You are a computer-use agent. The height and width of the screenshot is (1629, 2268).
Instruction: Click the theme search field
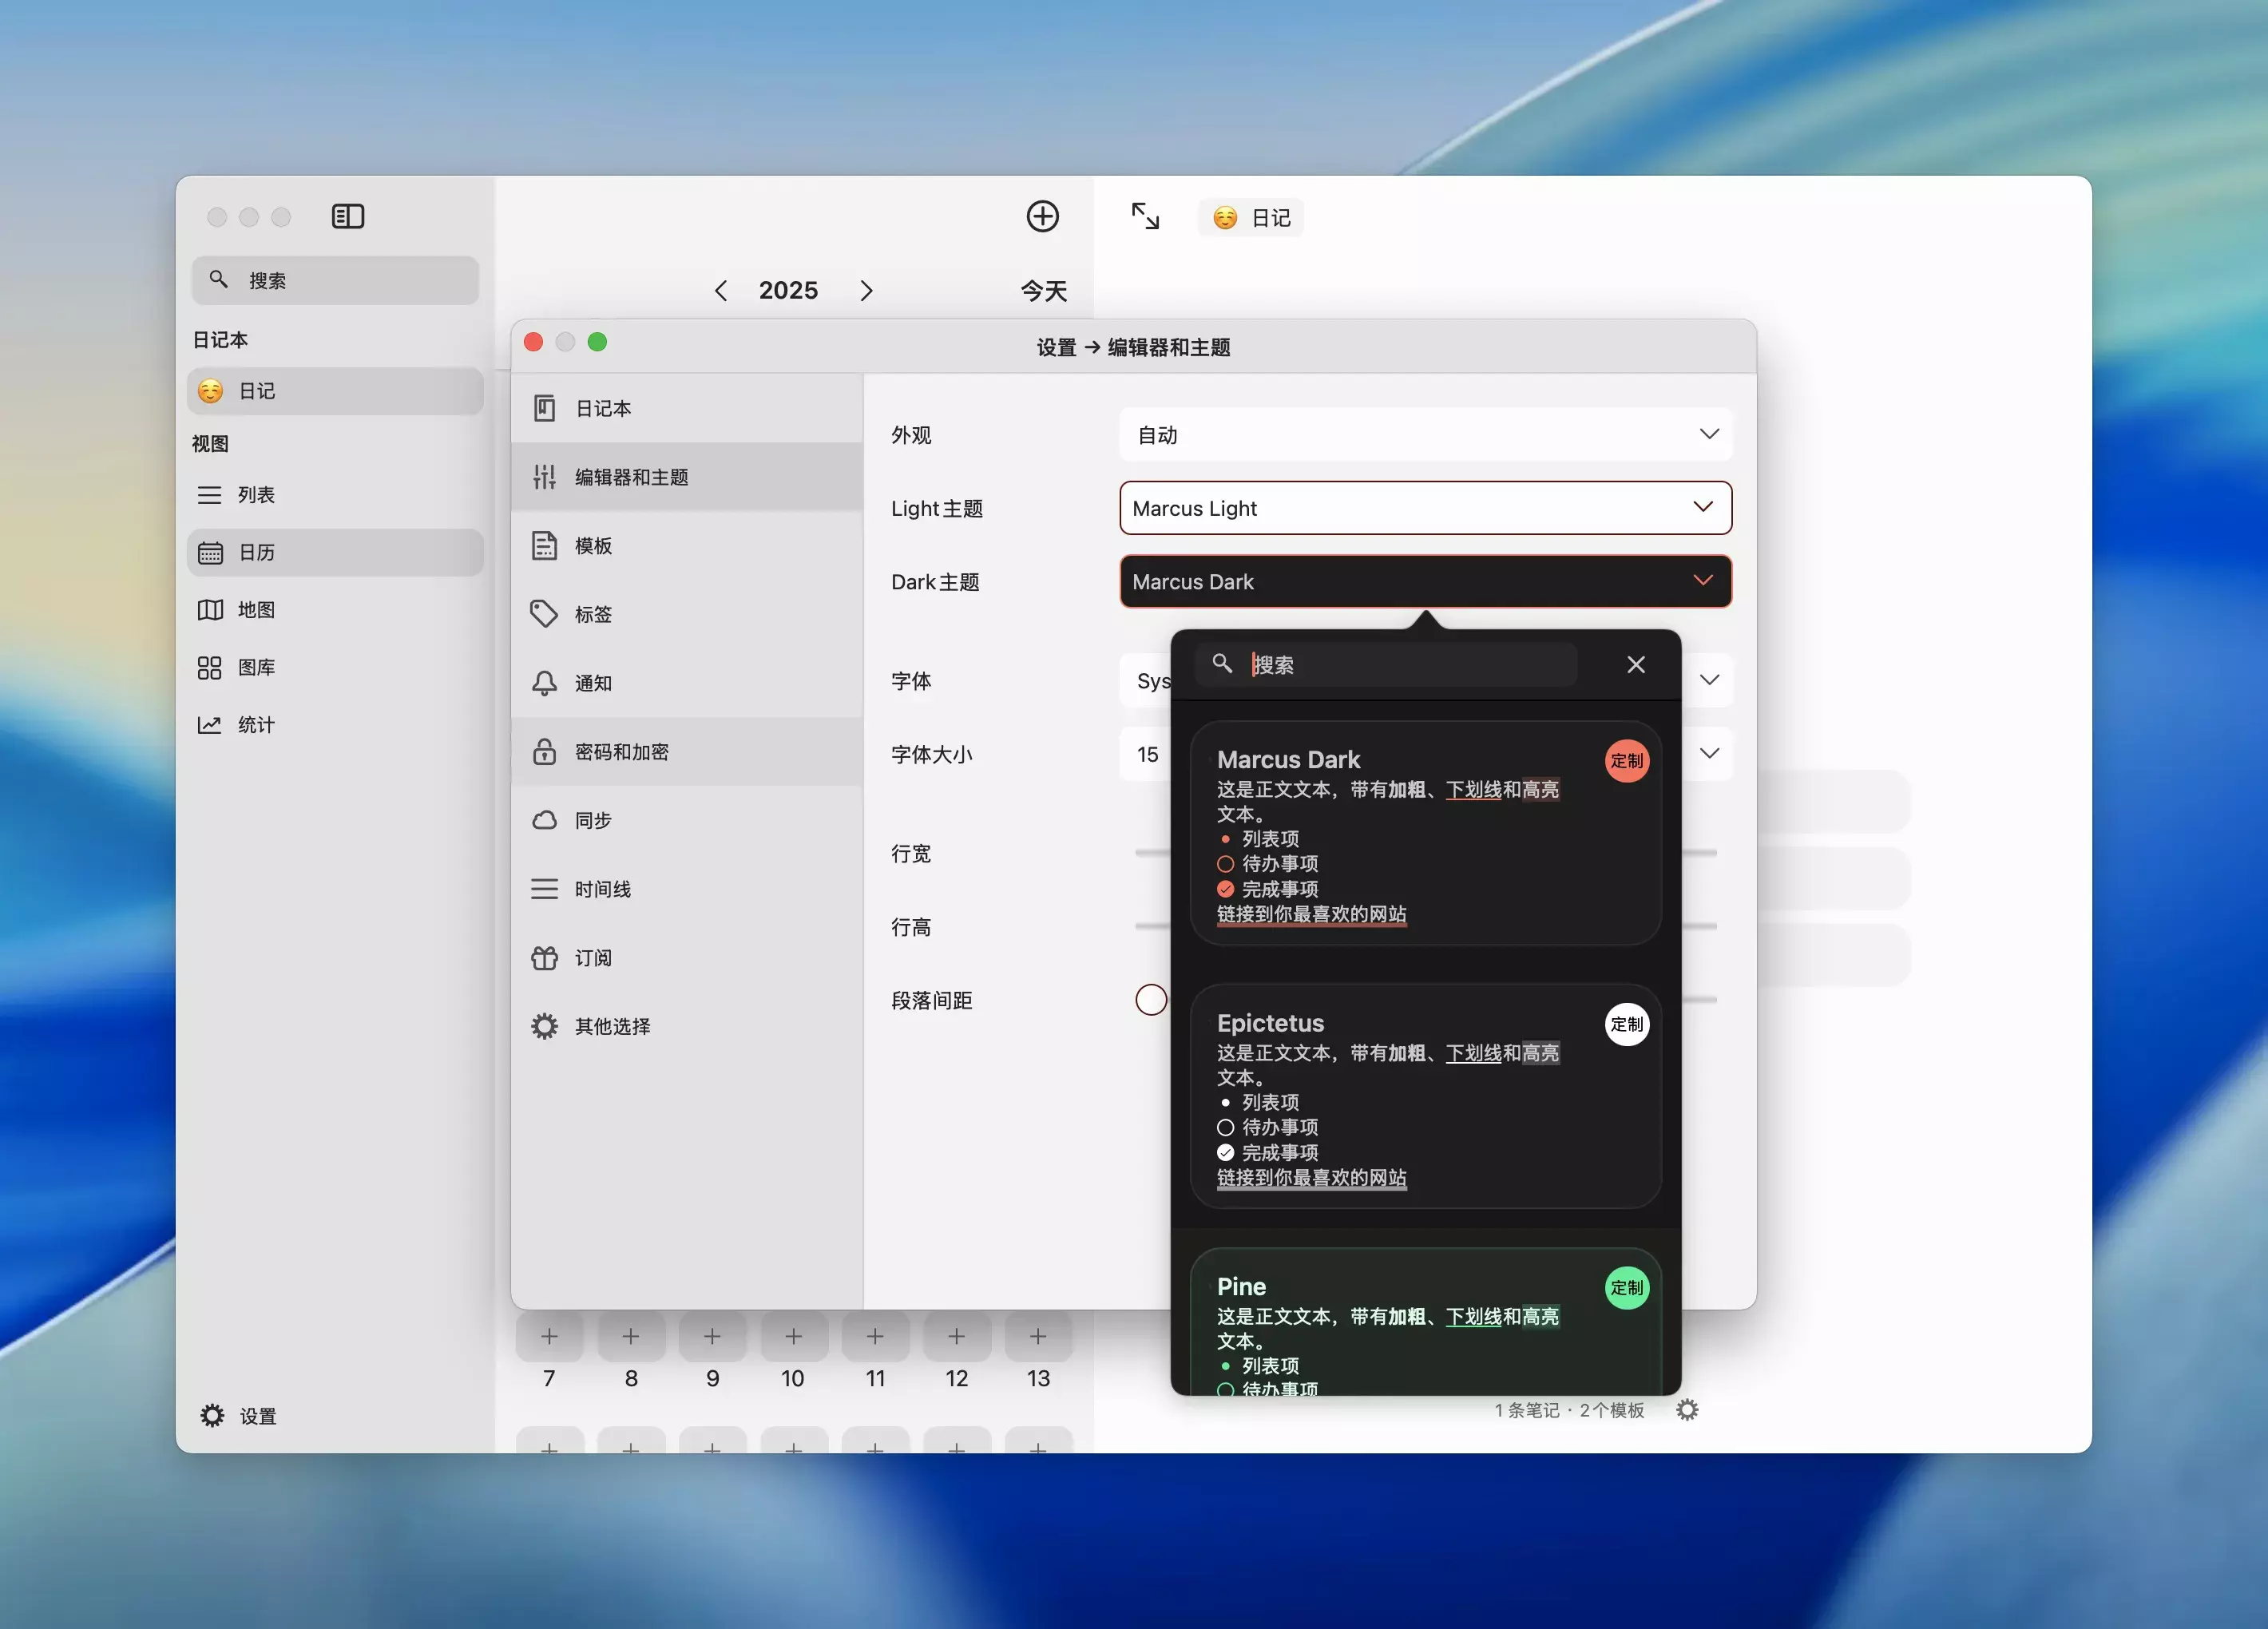click(x=1400, y=665)
